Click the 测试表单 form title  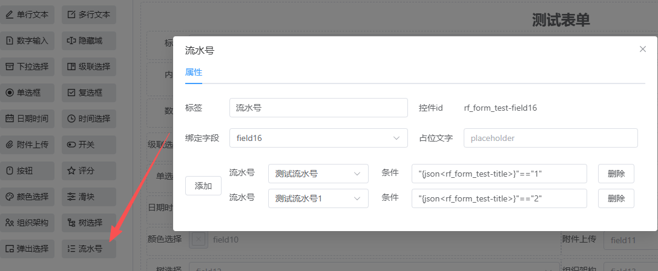pos(561,20)
